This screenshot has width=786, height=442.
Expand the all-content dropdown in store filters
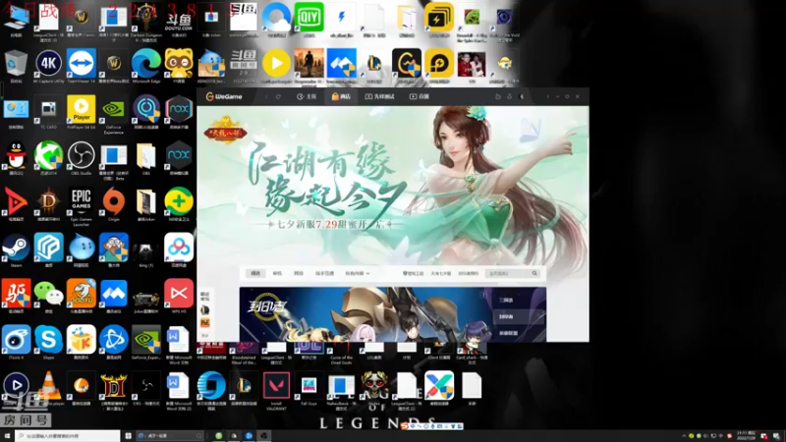(357, 273)
